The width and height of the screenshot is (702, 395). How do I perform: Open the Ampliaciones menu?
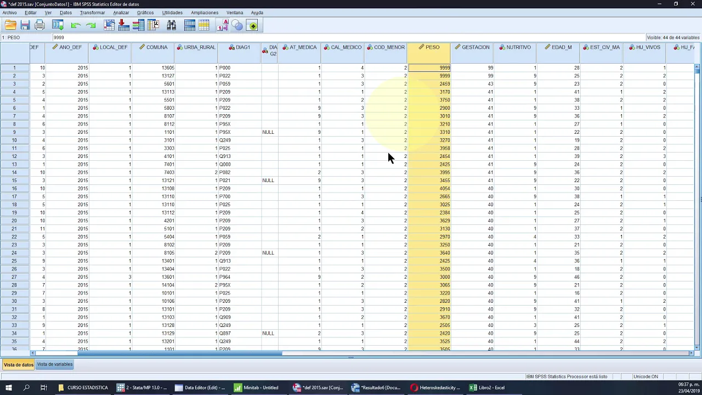tap(205, 13)
